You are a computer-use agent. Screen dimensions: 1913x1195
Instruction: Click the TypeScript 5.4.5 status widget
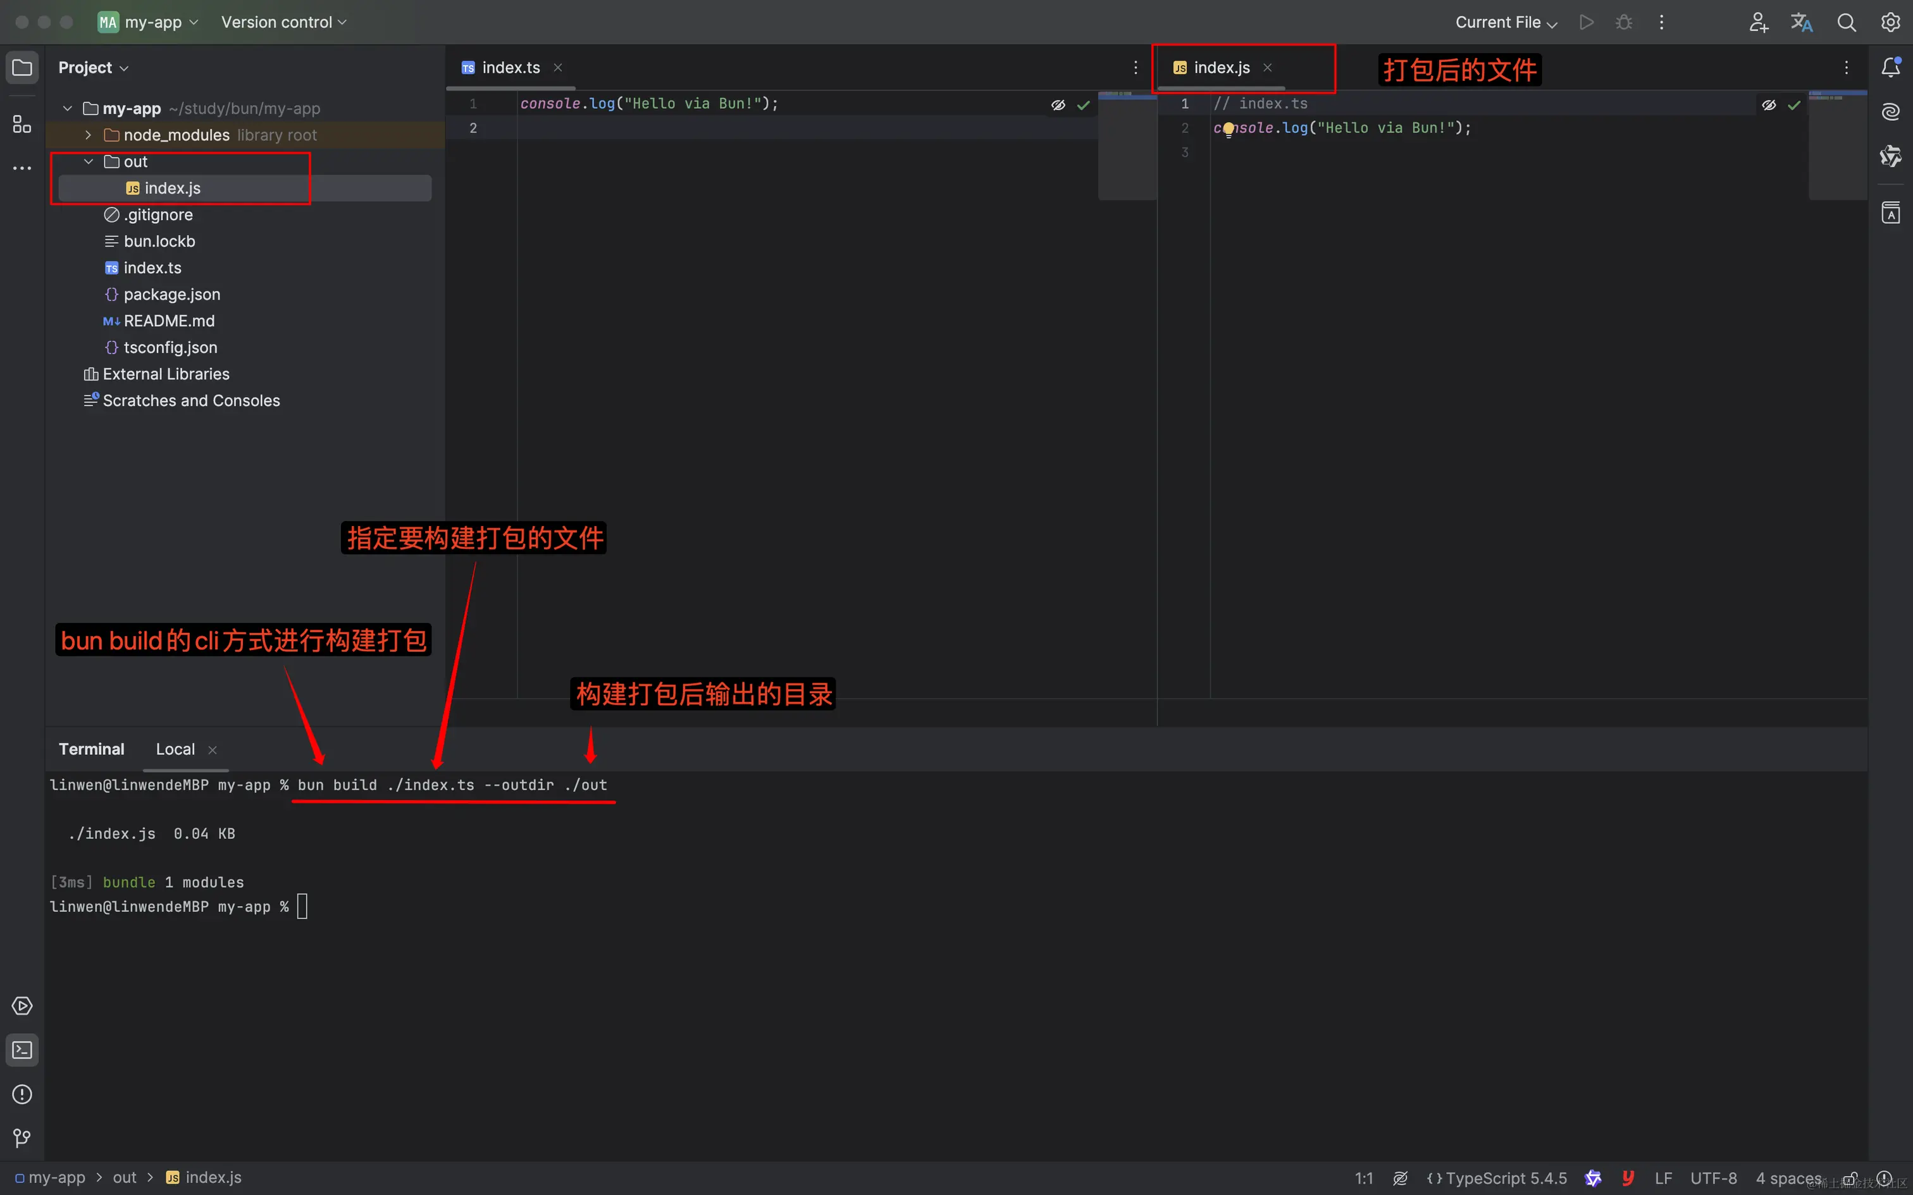point(1496,1177)
